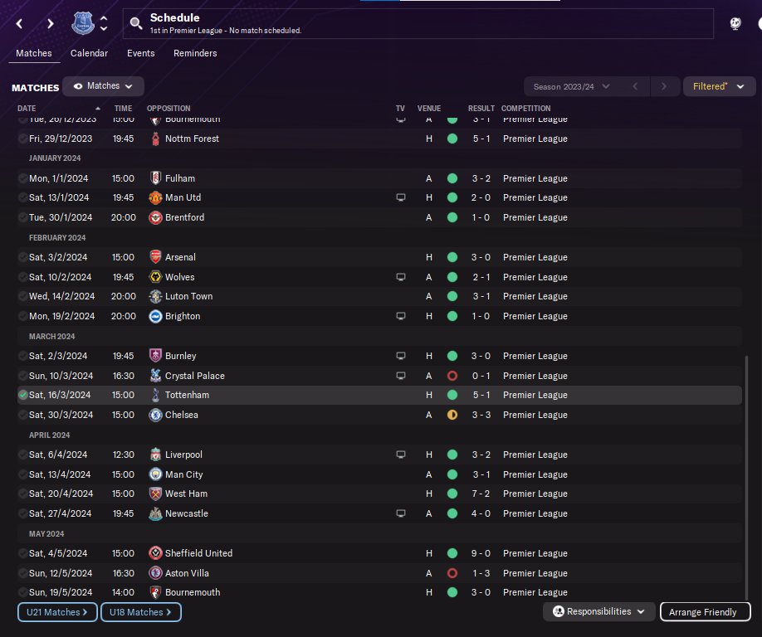The image size is (762, 637).
Task: Switch to the Calendar tab
Action: pyautogui.click(x=89, y=53)
